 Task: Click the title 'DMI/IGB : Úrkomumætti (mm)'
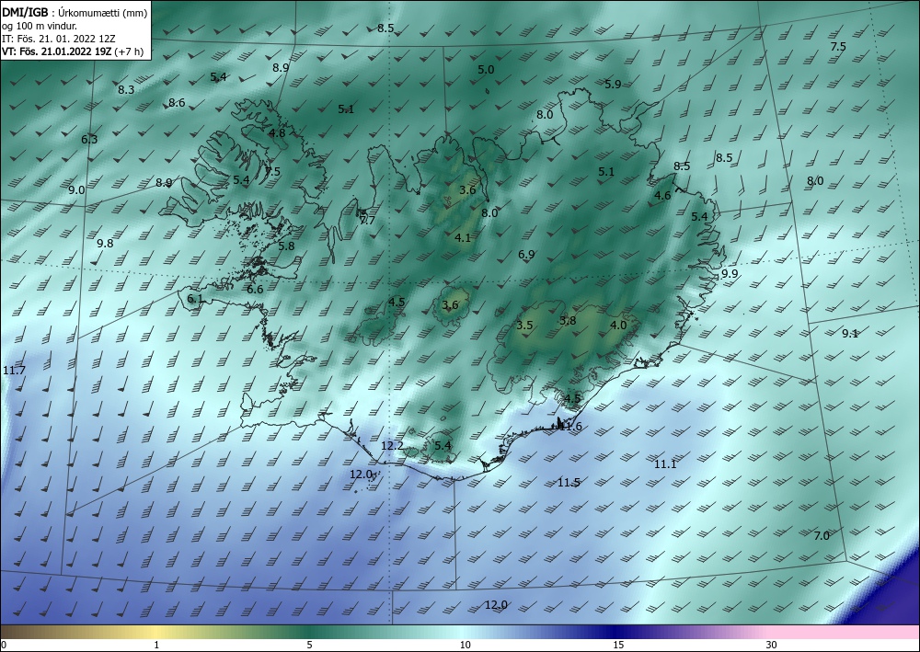click(x=75, y=12)
